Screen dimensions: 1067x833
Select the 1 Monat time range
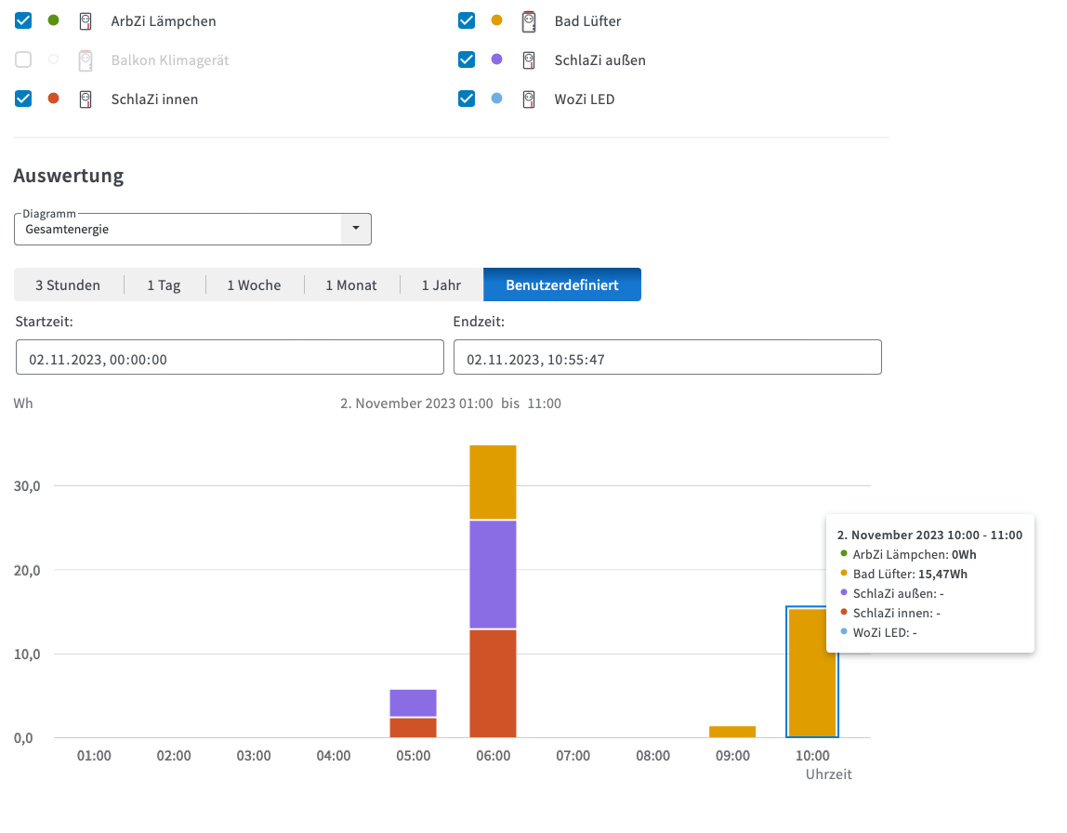click(x=350, y=285)
